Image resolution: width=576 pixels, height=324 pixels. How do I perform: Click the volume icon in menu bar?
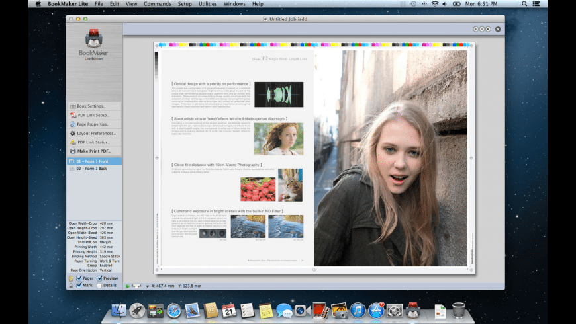point(444,4)
